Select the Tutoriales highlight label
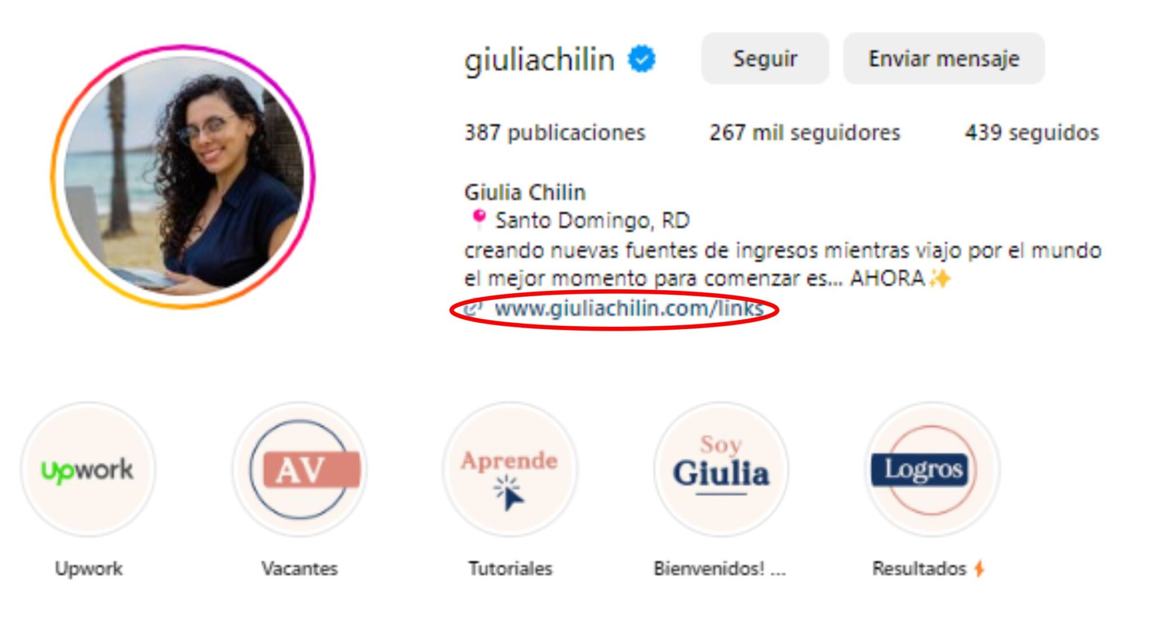Image resolution: width=1151 pixels, height=629 pixels. tap(511, 568)
